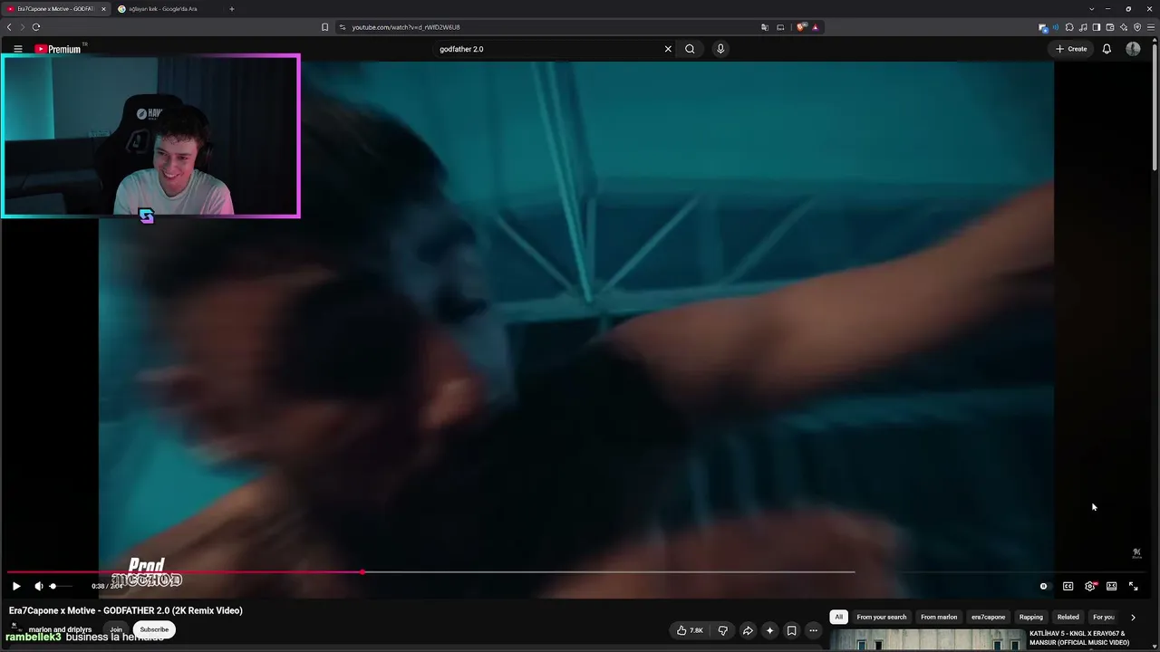Open the browser main menu
Viewport: 1160px width, 652px height.
click(x=1151, y=27)
